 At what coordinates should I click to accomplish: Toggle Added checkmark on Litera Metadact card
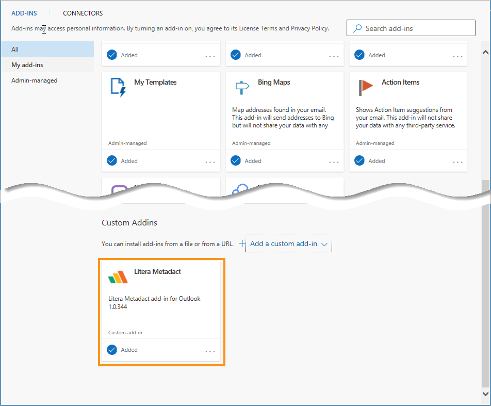(x=112, y=350)
